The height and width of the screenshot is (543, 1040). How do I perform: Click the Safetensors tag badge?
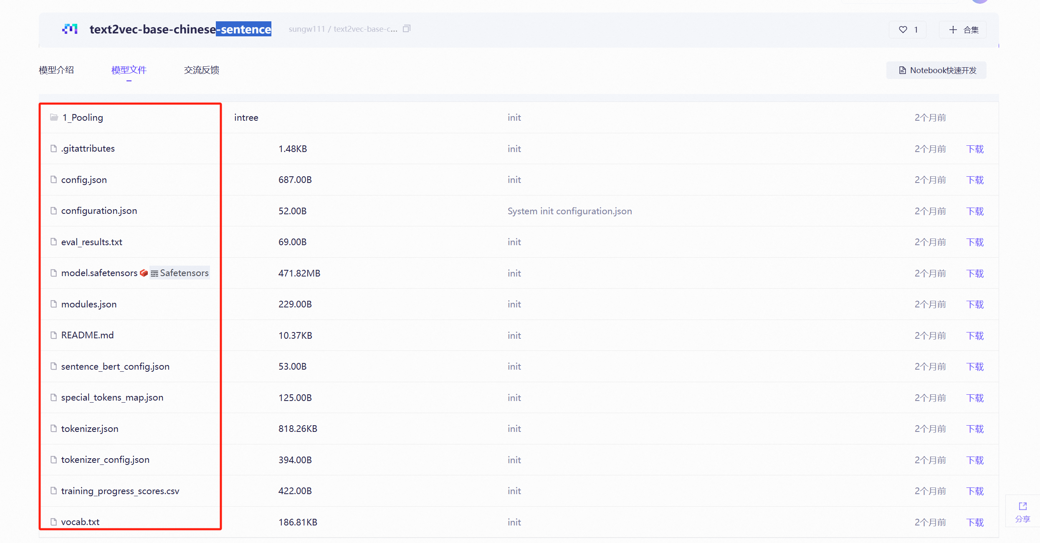click(x=180, y=273)
